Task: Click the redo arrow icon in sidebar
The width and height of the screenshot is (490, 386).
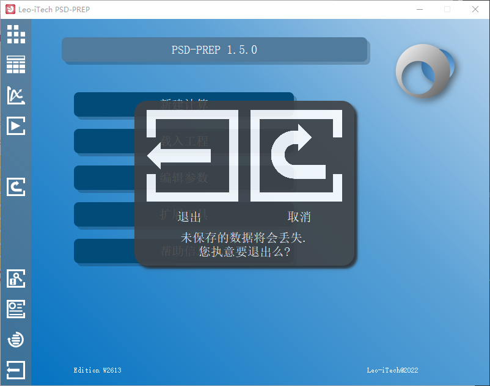Action: 16,186
